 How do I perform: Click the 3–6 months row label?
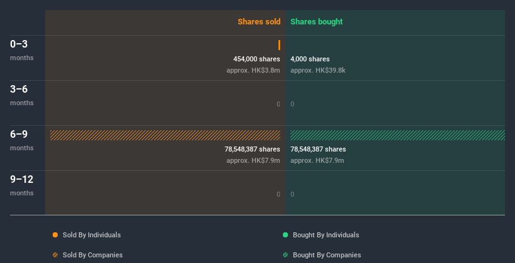(22, 95)
